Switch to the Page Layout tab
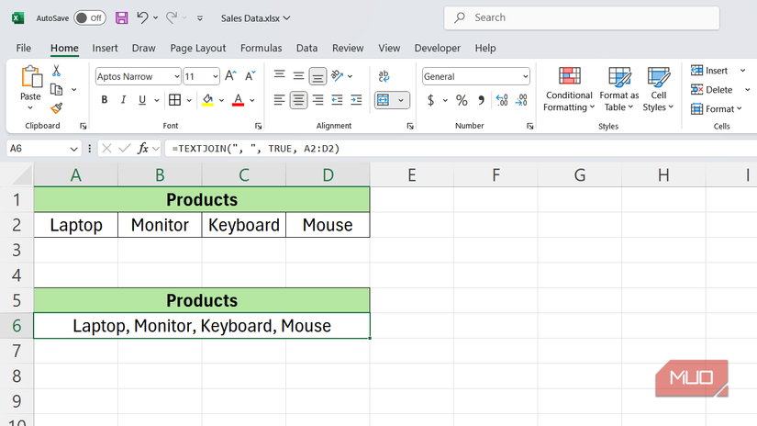757x426 pixels. tap(197, 48)
